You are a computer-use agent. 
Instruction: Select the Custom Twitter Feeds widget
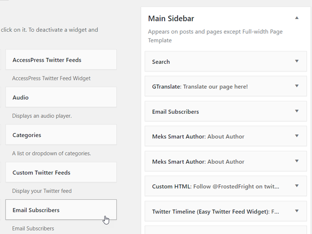(61, 172)
